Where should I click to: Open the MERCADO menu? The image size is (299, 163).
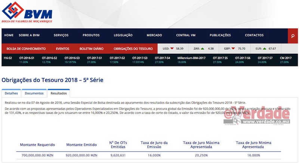(154, 35)
